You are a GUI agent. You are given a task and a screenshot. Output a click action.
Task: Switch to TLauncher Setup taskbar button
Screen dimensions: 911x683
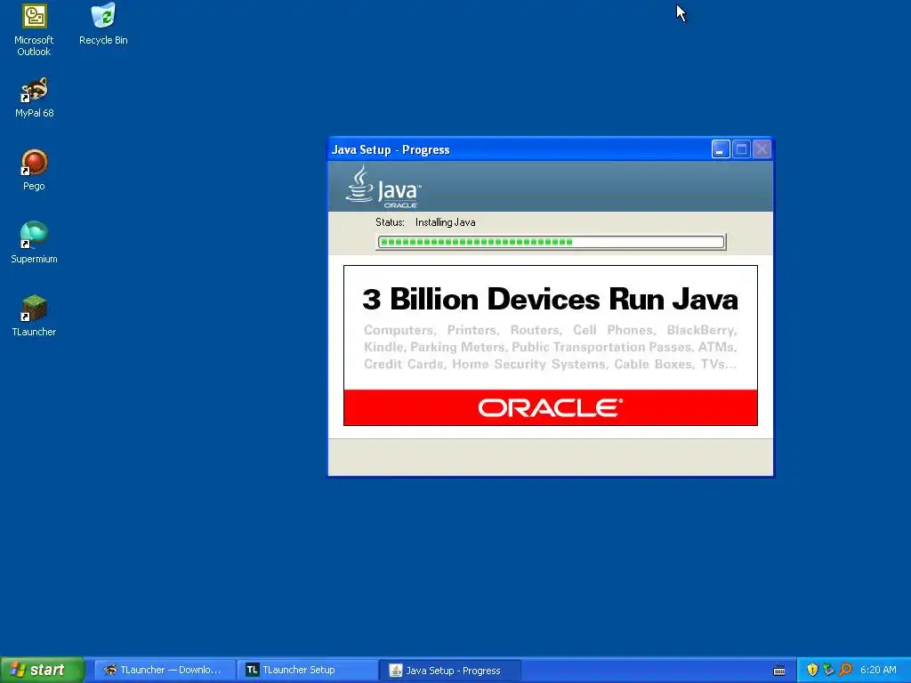(307, 670)
